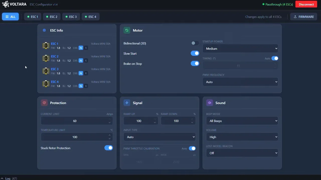
Task: Click the Motor panel rotation icon
Action: coord(127,30)
